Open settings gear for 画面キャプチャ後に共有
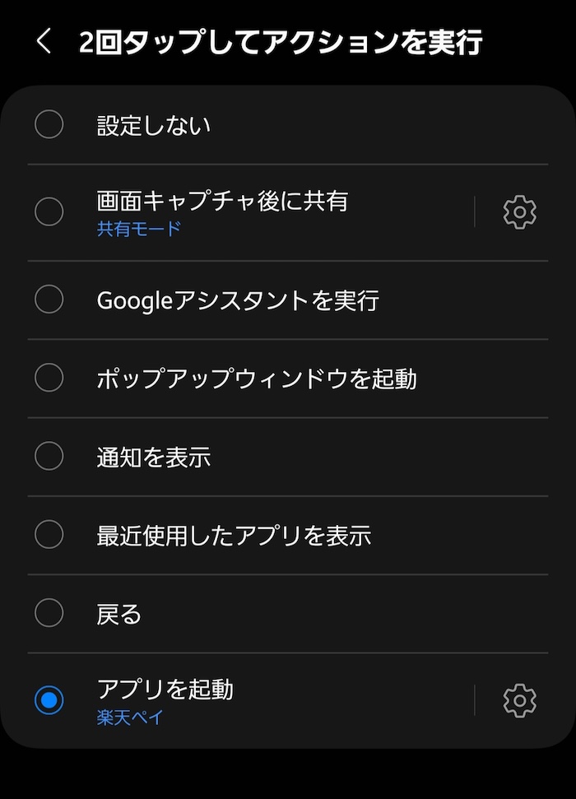The height and width of the screenshot is (799, 576). pos(519,211)
